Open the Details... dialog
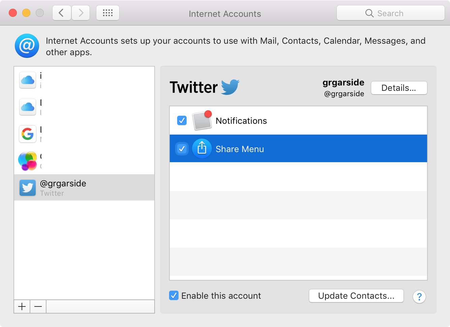Viewport: 450px width, 327px height. pos(399,88)
